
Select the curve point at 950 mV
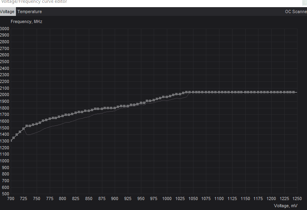[x=141, y=103]
